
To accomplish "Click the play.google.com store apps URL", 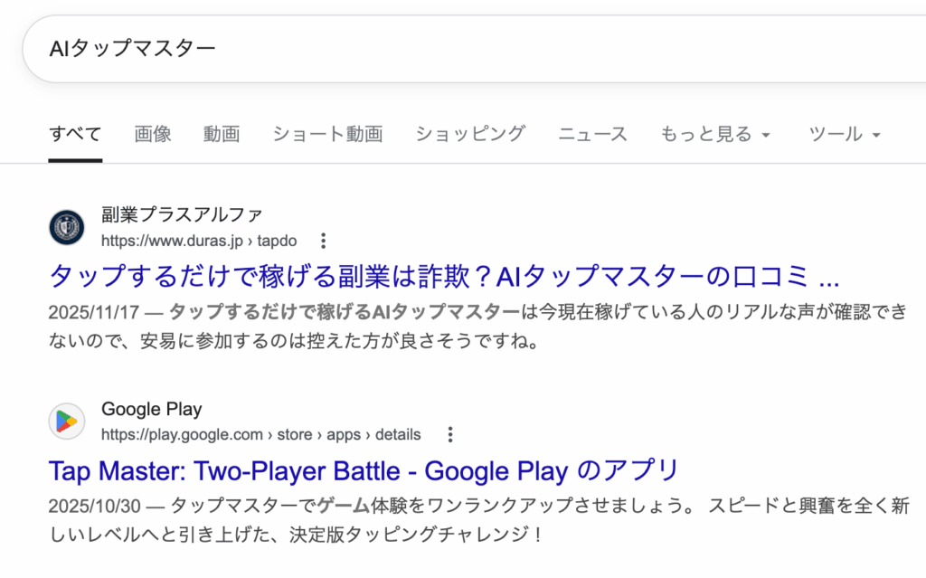I will (260, 434).
